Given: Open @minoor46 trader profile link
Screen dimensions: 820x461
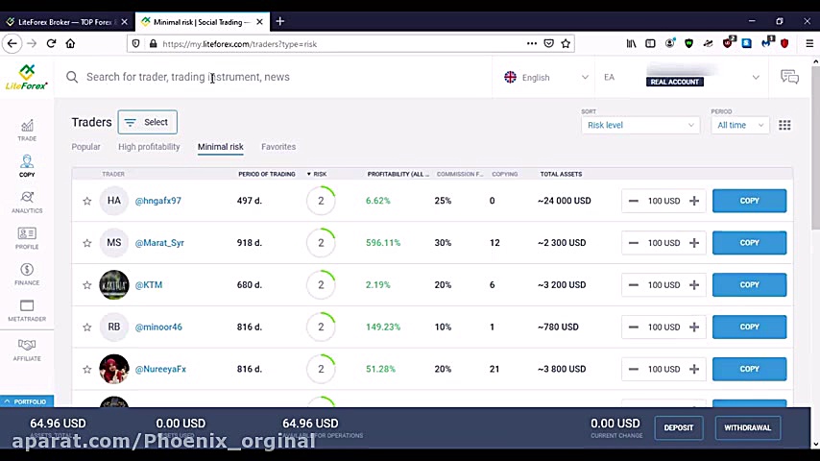Looking at the screenshot, I should 158,328.
